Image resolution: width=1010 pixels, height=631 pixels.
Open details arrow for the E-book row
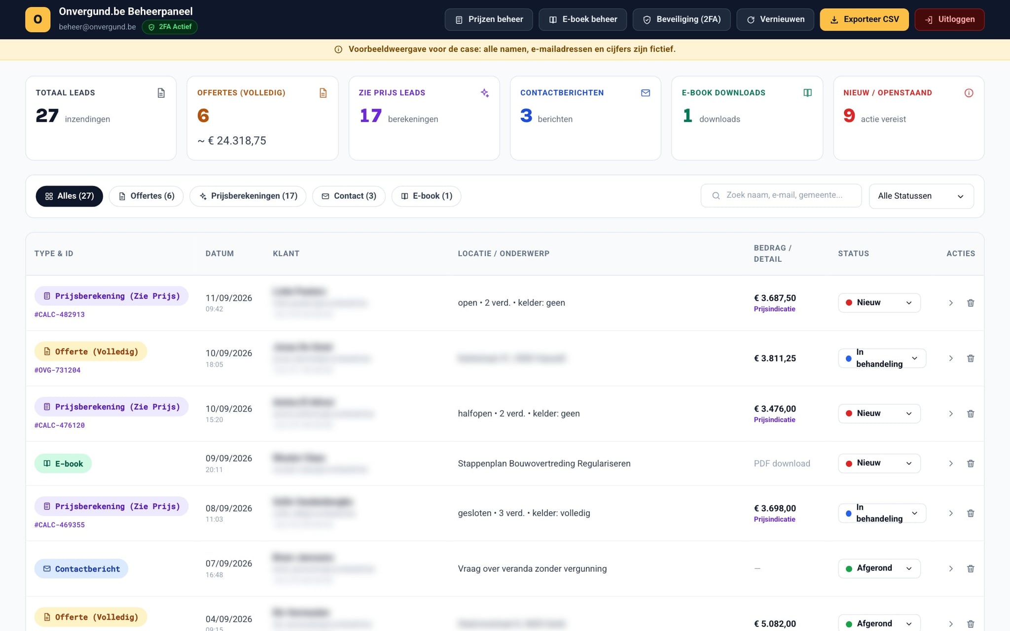coord(951,463)
